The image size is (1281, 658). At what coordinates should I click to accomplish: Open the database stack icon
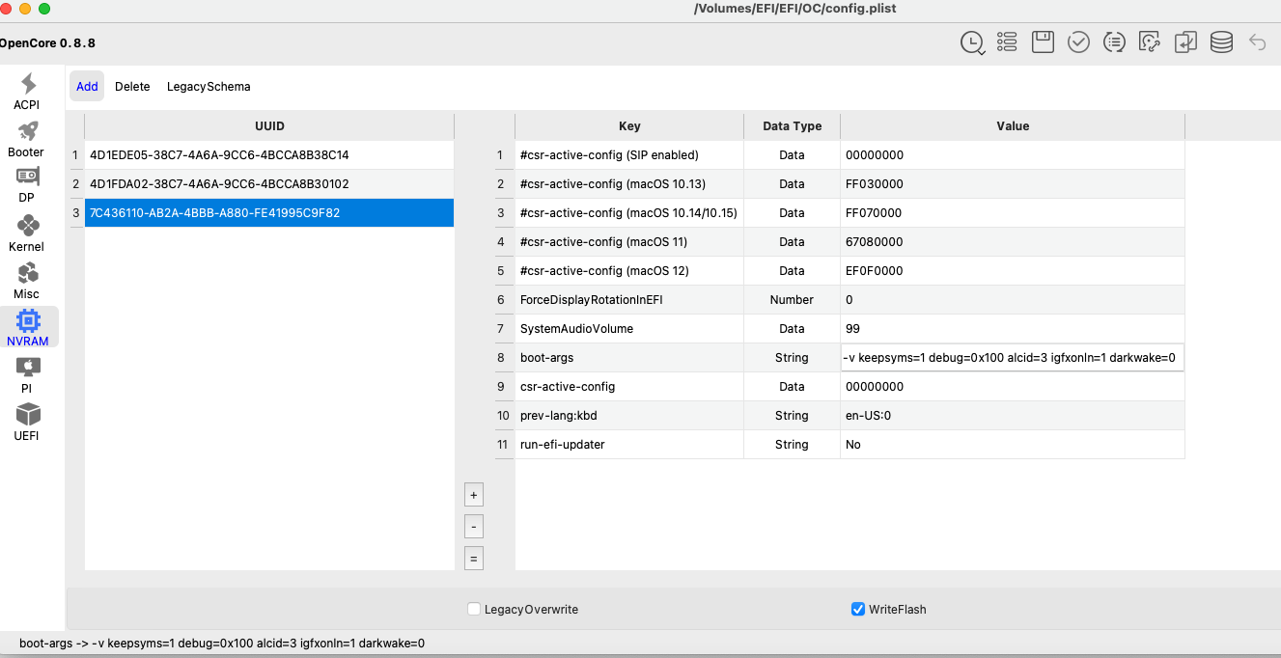click(x=1221, y=42)
